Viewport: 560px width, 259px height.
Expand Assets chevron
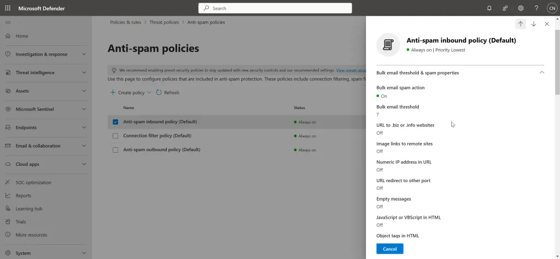(x=84, y=91)
